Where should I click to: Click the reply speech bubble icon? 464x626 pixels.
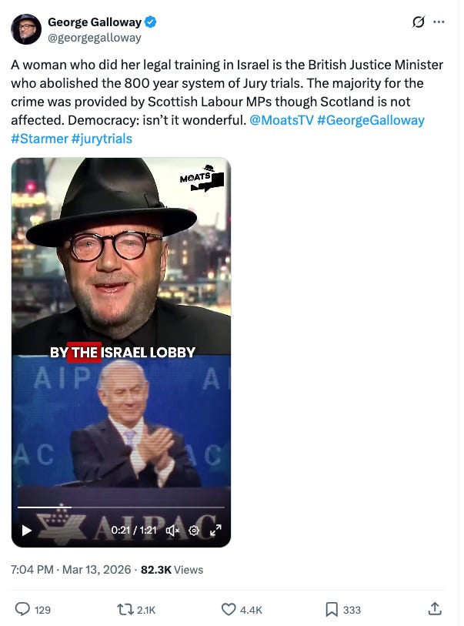(x=22, y=609)
